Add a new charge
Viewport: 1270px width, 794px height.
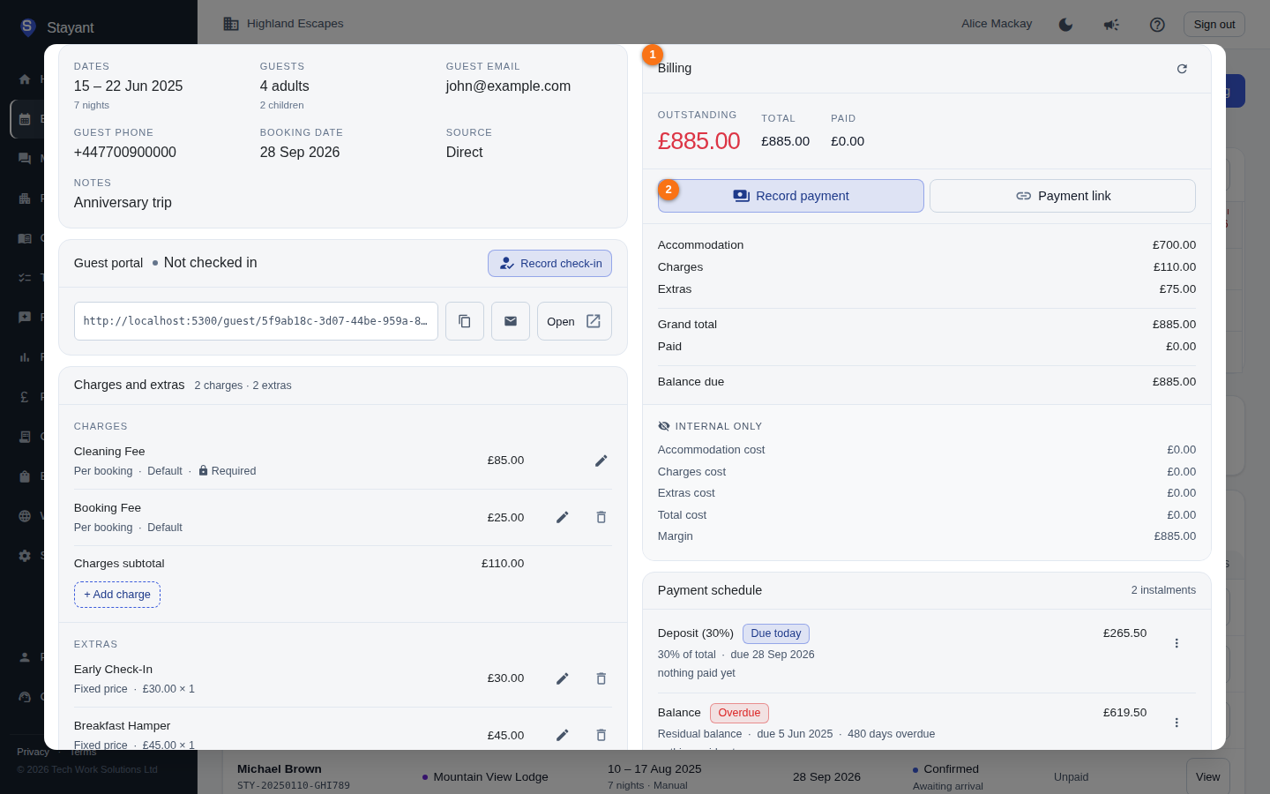click(x=117, y=595)
